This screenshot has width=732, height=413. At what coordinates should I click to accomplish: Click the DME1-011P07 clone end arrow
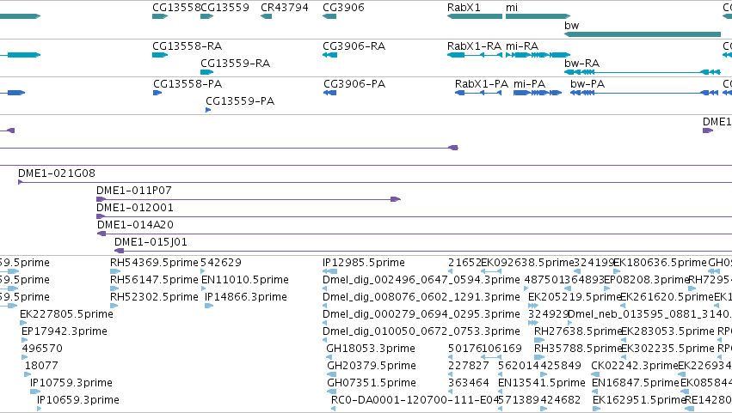[396, 199]
